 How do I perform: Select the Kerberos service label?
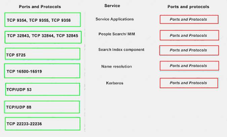pos(114,83)
